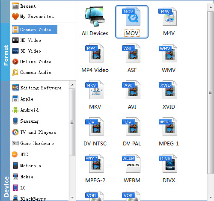Click the heart icon for My Favourites
This screenshot has height=201, width=214.
(x=15, y=16)
